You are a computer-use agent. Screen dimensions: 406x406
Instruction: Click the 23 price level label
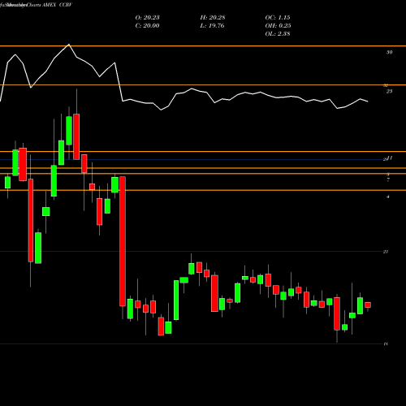[x=386, y=252]
